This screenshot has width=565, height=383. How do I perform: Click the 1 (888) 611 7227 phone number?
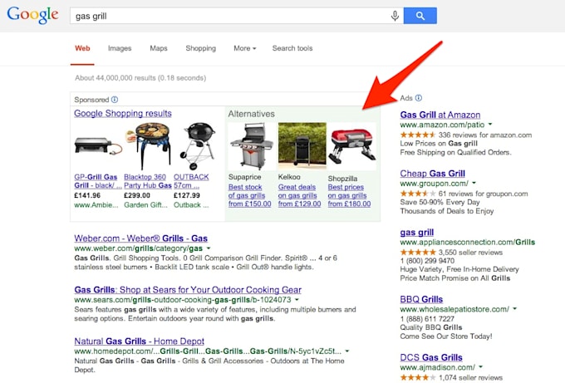[x=427, y=319]
